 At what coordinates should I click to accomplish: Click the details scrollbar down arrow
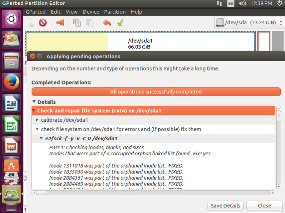pos(279,187)
